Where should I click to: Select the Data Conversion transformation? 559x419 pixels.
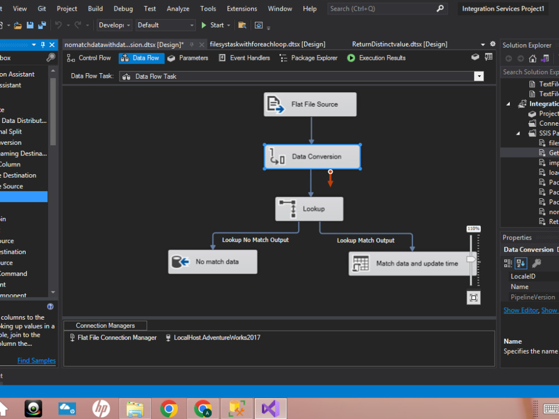click(x=312, y=156)
